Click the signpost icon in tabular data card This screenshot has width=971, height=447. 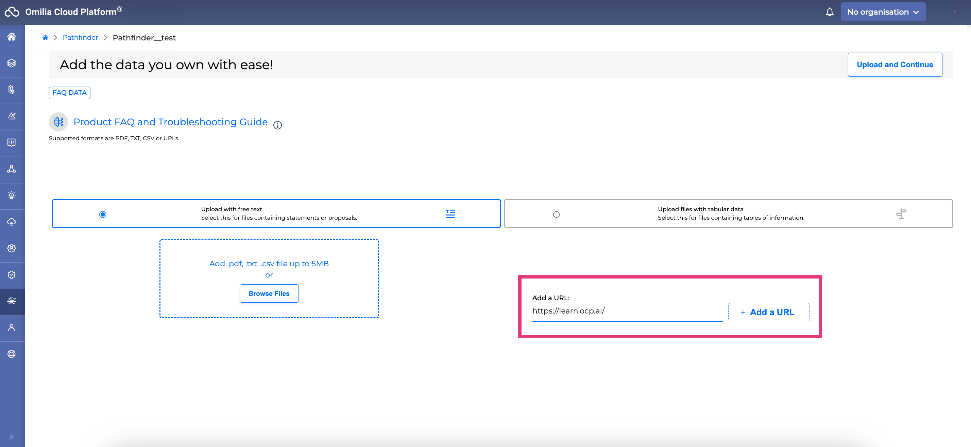point(901,214)
